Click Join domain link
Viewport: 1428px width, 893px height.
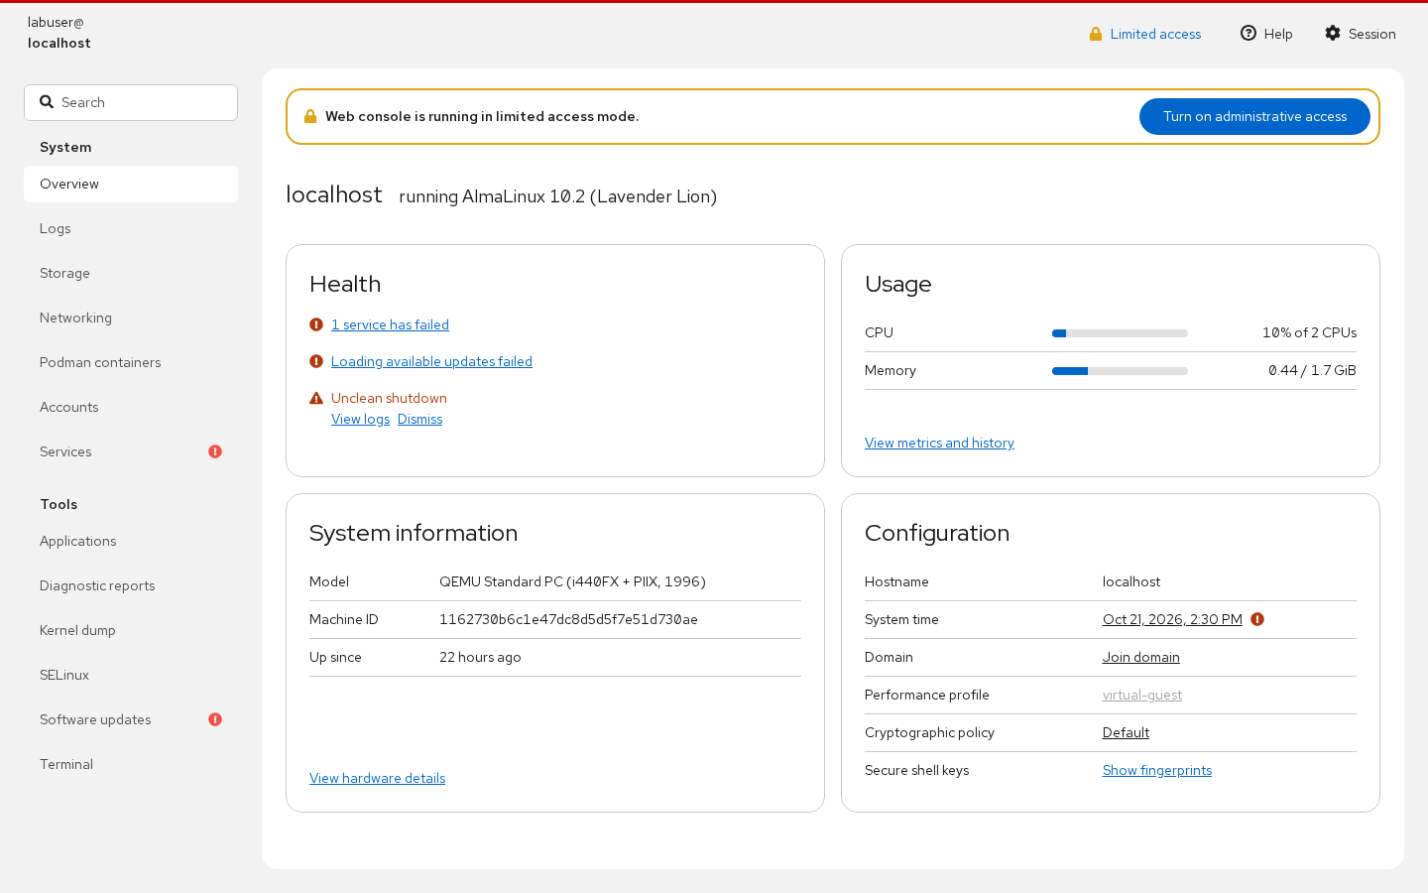click(x=1140, y=657)
